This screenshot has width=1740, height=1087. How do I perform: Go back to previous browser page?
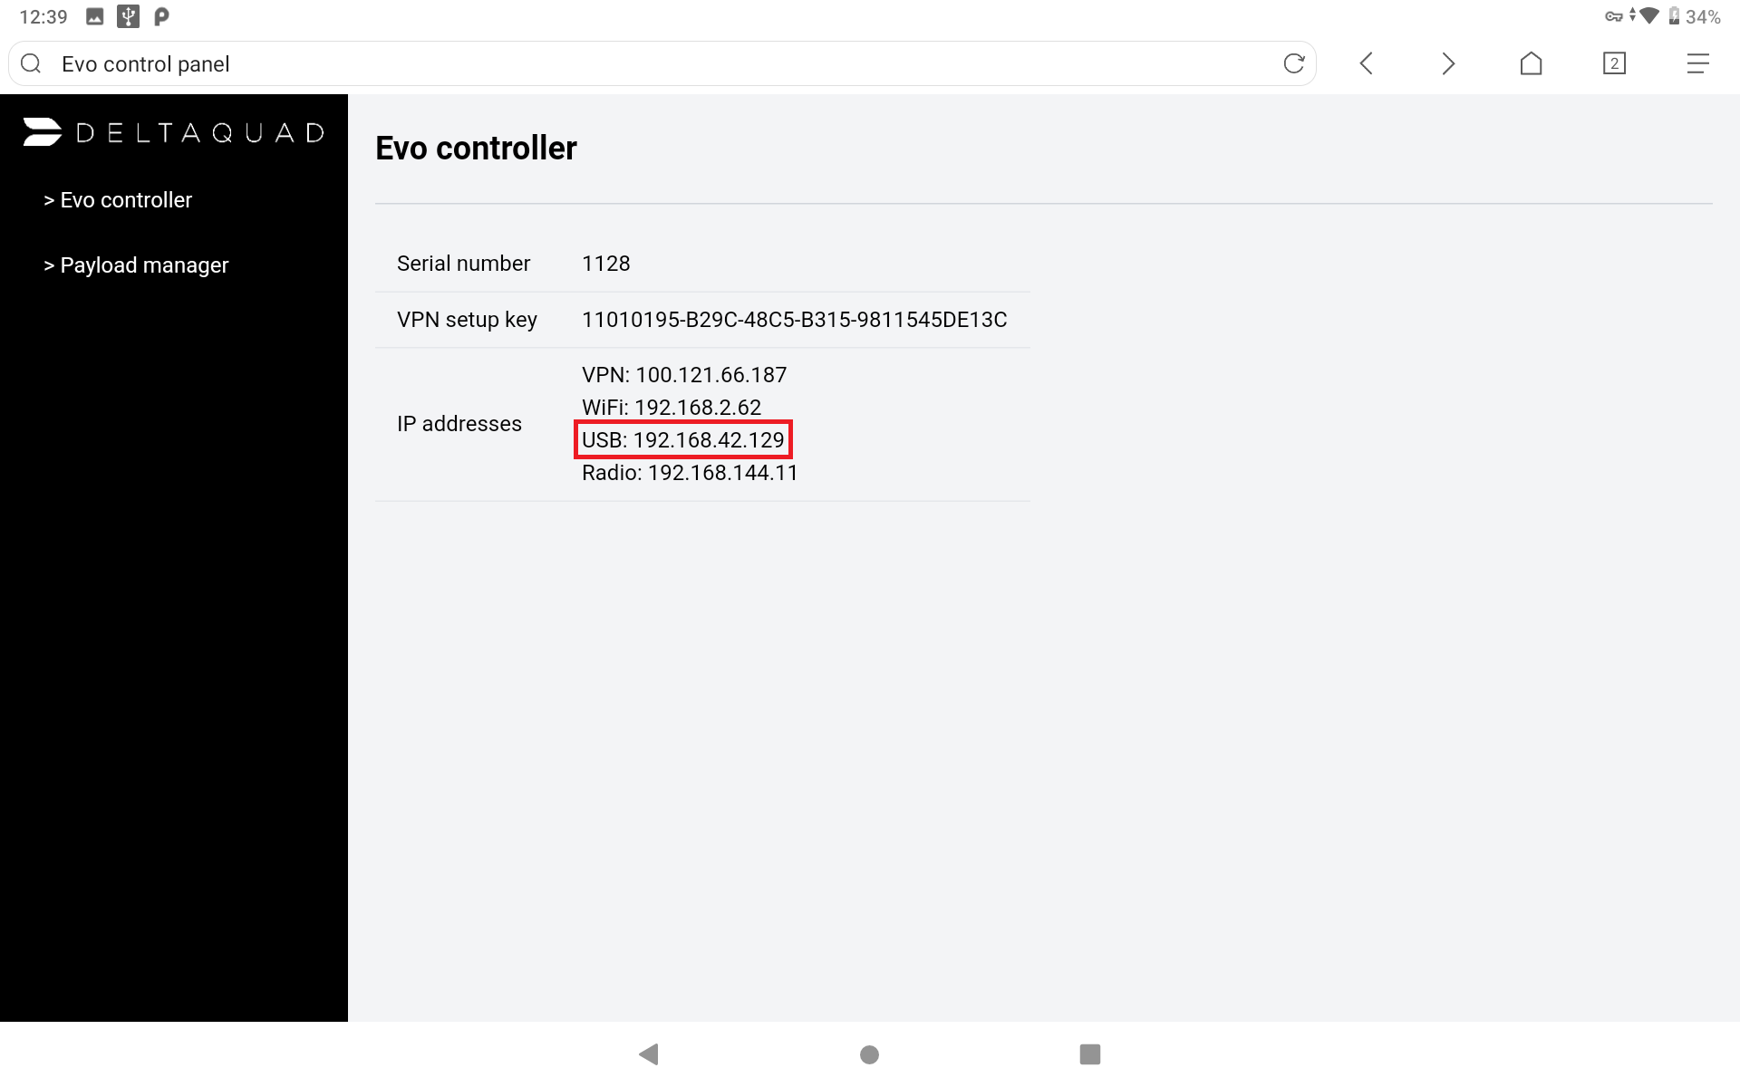point(1367,63)
